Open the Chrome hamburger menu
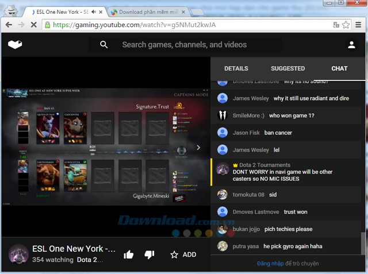368x274 pixels. [358, 25]
